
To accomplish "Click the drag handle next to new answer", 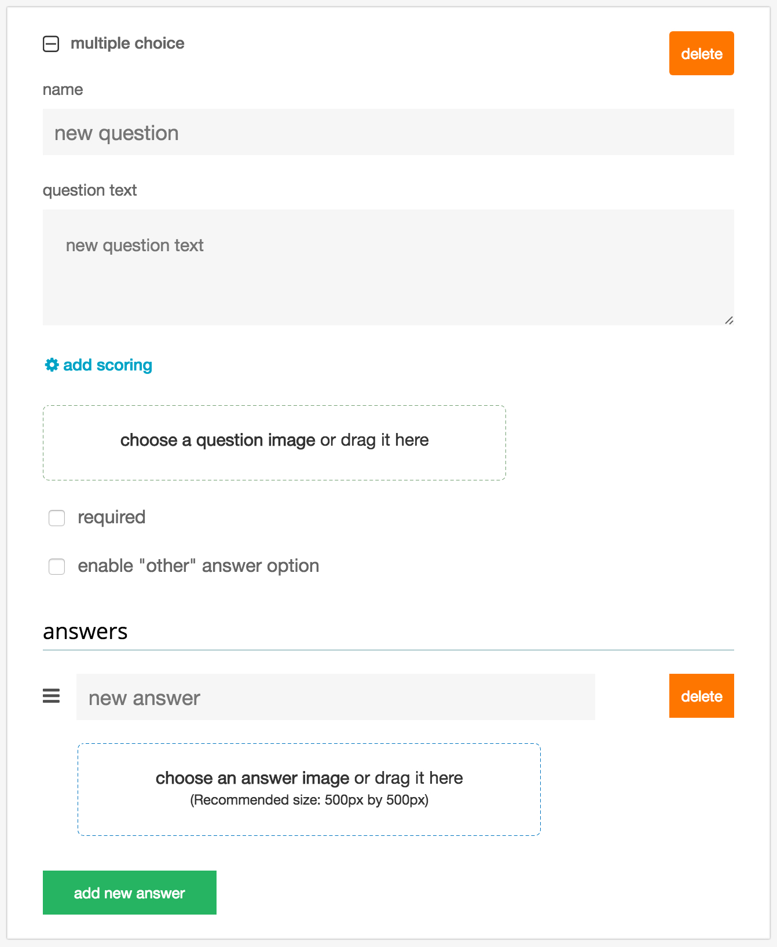I will 52,696.
